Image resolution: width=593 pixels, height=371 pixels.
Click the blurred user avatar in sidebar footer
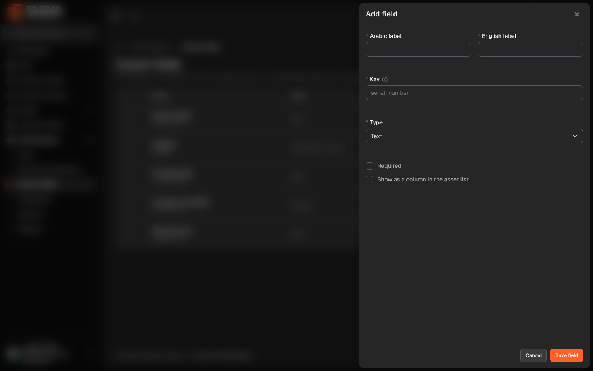(x=13, y=354)
